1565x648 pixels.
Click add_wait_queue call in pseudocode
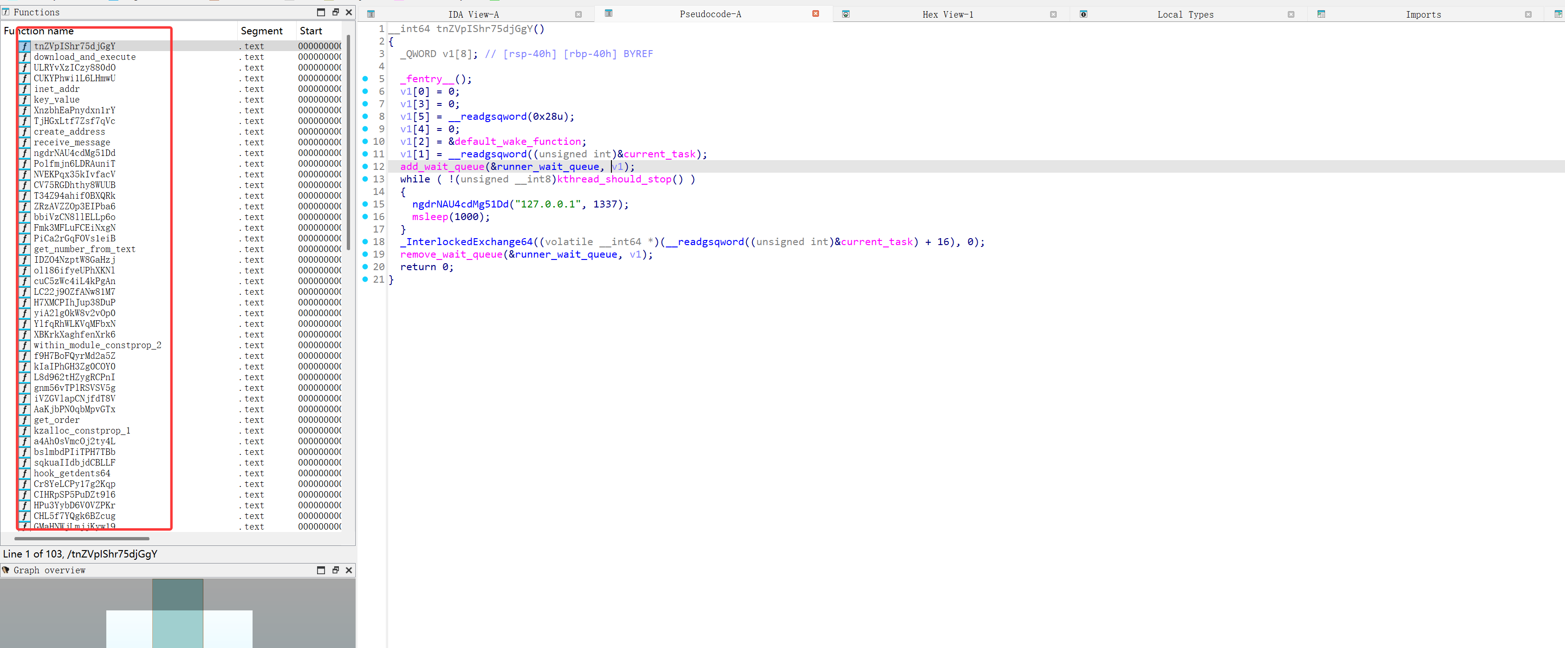(442, 167)
